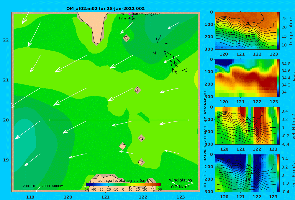Click the 'vel. N (m/s)' colorbar label
The height and width of the screenshot is (200, 295).
click(294, 126)
